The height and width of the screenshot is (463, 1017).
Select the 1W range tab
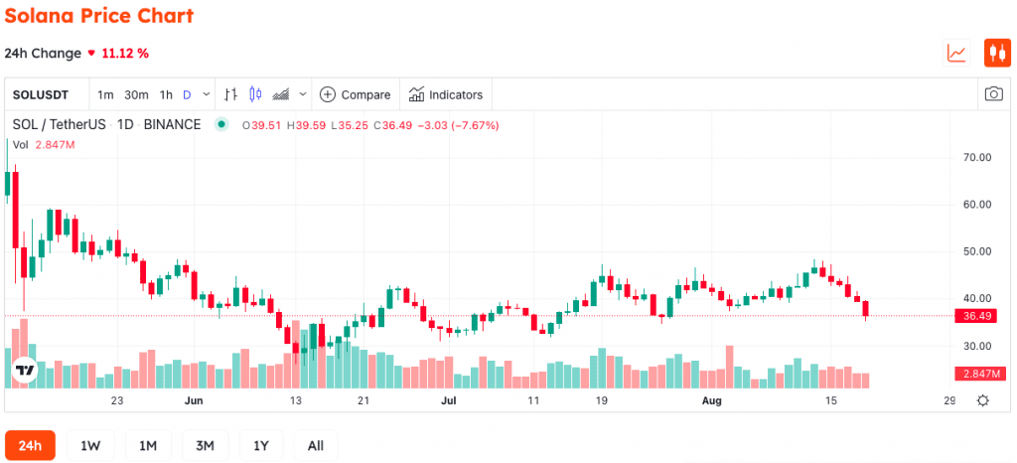click(90, 445)
